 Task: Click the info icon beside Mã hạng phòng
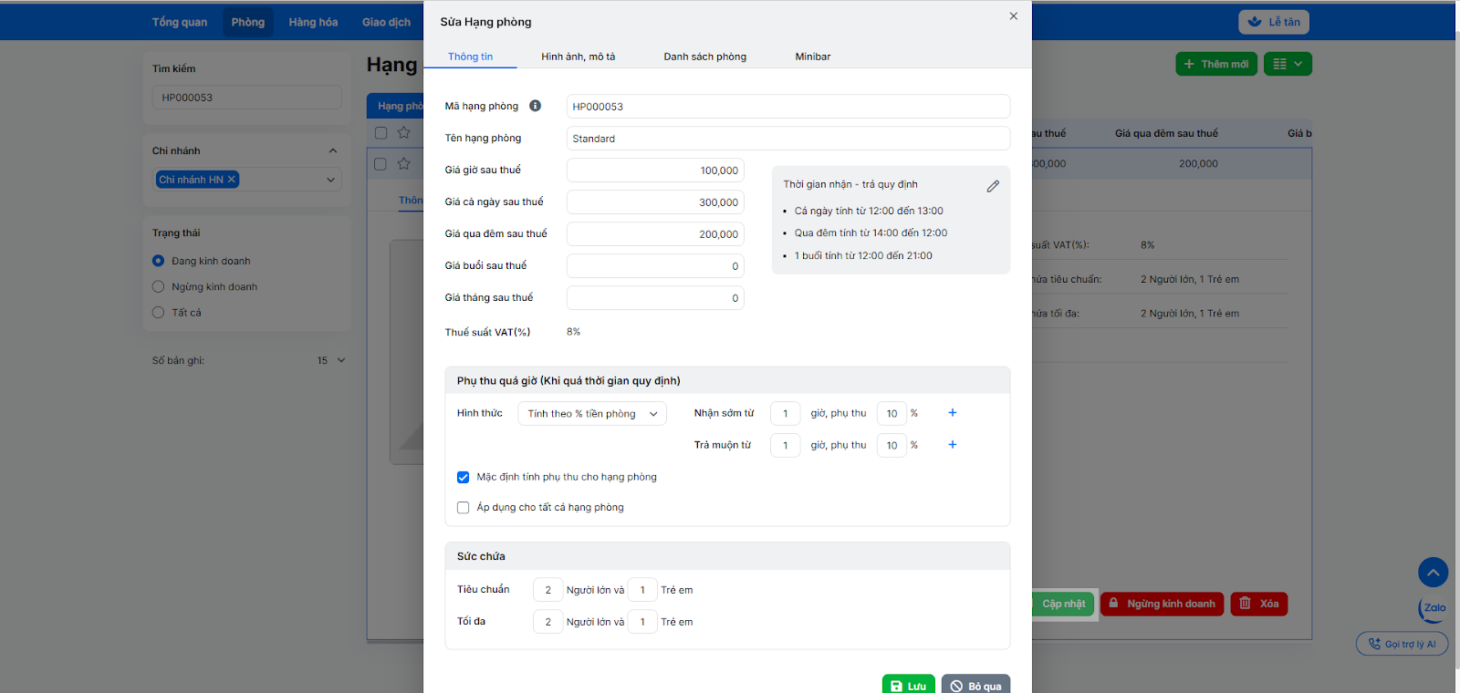pyautogui.click(x=535, y=106)
